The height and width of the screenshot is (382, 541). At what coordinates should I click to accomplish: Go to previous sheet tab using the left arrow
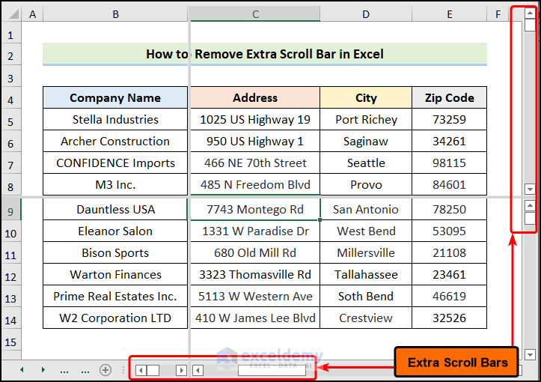tap(22, 370)
